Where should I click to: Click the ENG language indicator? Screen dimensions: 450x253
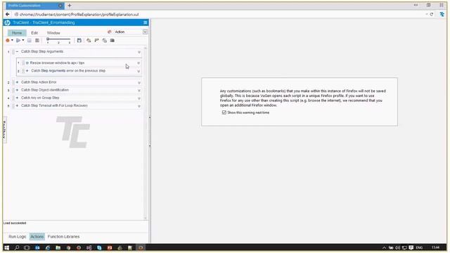[419, 248]
